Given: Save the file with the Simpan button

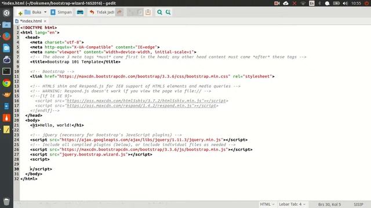Looking at the screenshot, I should click(x=61, y=12).
